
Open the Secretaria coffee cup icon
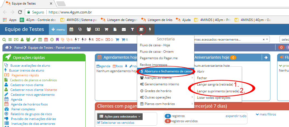tap(141, 29)
